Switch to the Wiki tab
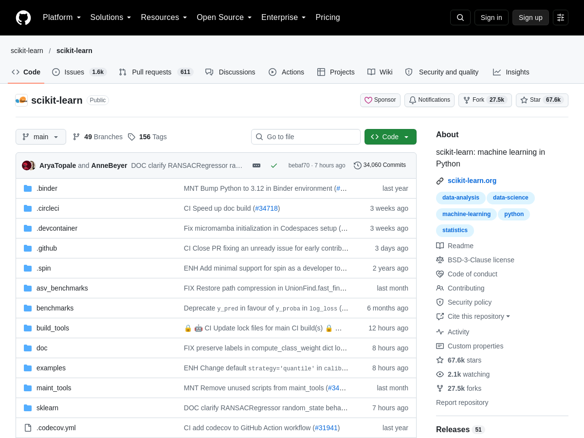 click(x=380, y=72)
